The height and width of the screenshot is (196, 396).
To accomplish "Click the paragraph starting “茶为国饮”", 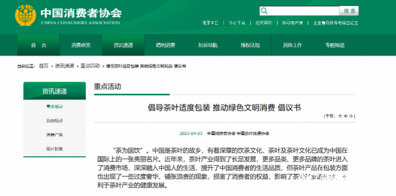I will pyautogui.click(x=222, y=168).
